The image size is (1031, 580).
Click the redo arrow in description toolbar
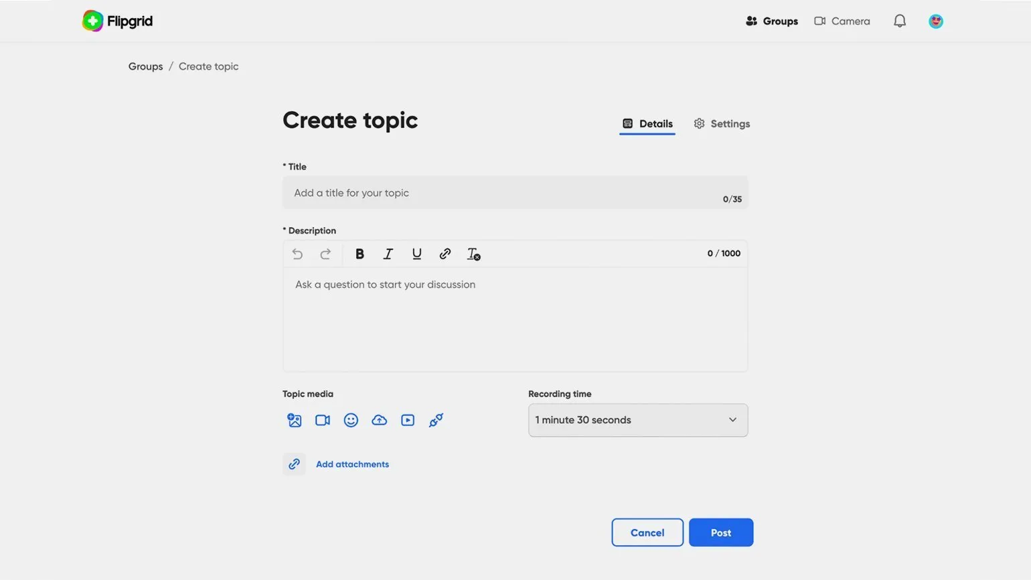325,254
